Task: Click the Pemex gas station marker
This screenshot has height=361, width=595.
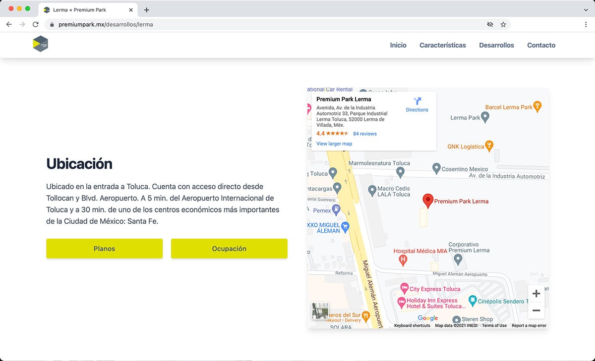Action: tap(336, 209)
